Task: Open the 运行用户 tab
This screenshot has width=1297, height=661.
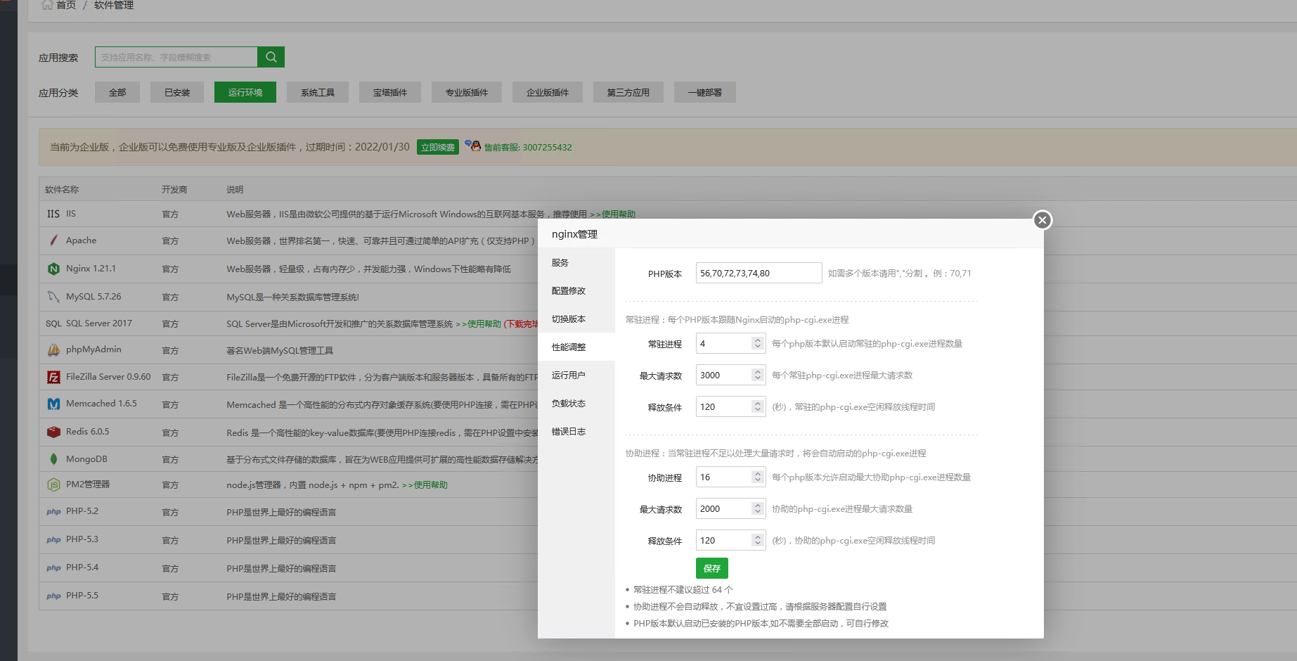Action: pyautogui.click(x=576, y=375)
